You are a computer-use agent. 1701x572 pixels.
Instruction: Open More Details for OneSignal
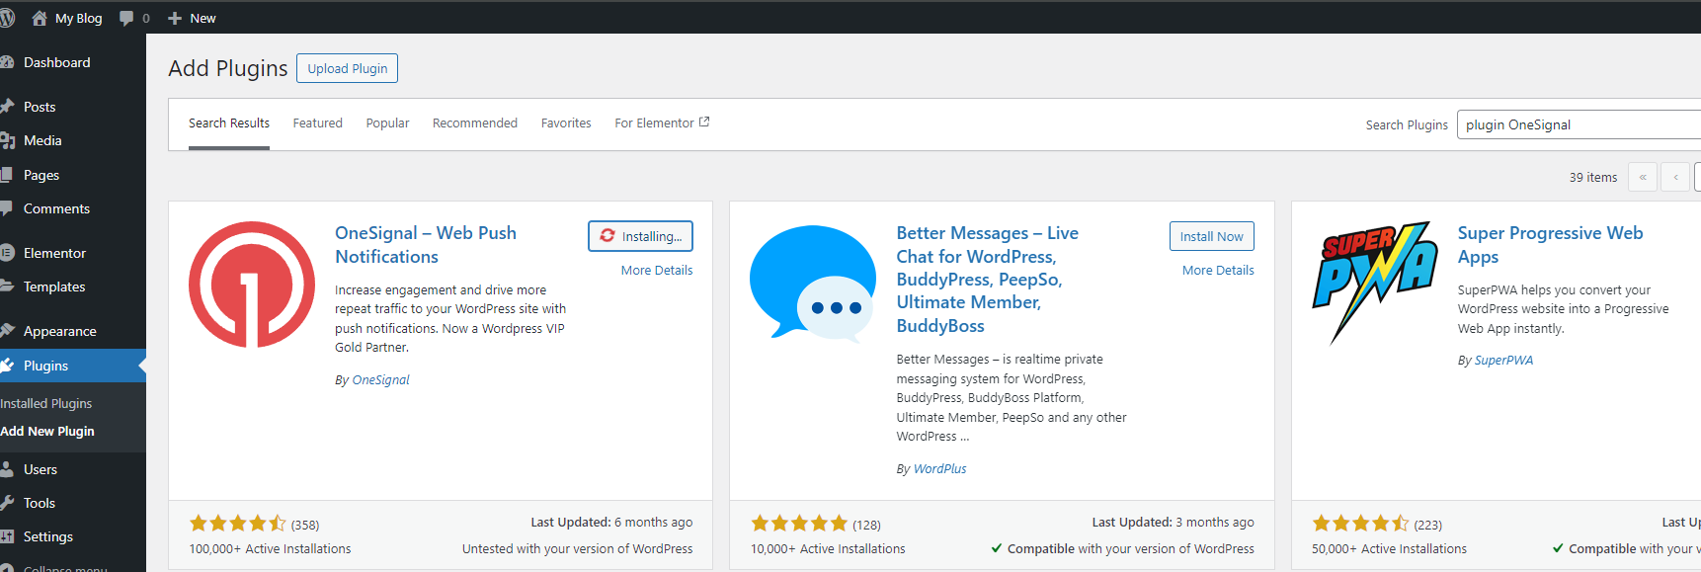coord(657,270)
